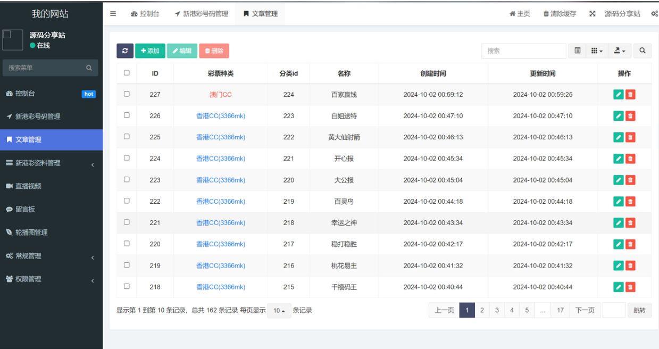The width and height of the screenshot is (659, 349).
Task: Click the refresh icon button in toolbar
Action: 125,51
